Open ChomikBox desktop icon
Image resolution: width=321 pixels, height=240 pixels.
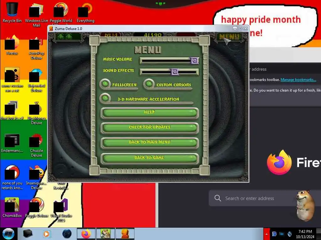click(x=12, y=207)
